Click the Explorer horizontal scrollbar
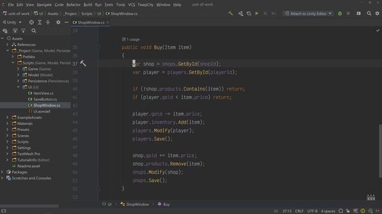382x214 pixels. pos(29,206)
